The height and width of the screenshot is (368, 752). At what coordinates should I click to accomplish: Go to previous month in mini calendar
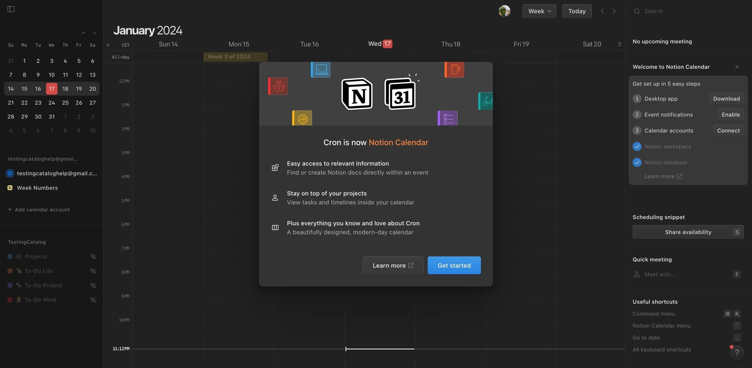point(83,33)
